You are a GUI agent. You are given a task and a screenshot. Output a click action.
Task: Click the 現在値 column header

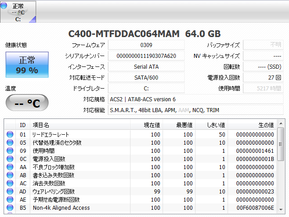[x=146, y=125]
